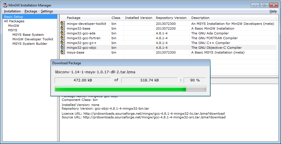Click repository version 2013072200 cell
The image size is (281, 144).
166,28
